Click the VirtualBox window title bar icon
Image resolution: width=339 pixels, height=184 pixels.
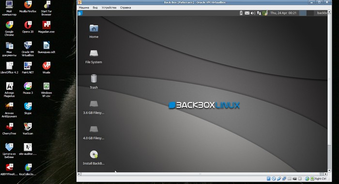tap(80, 2)
